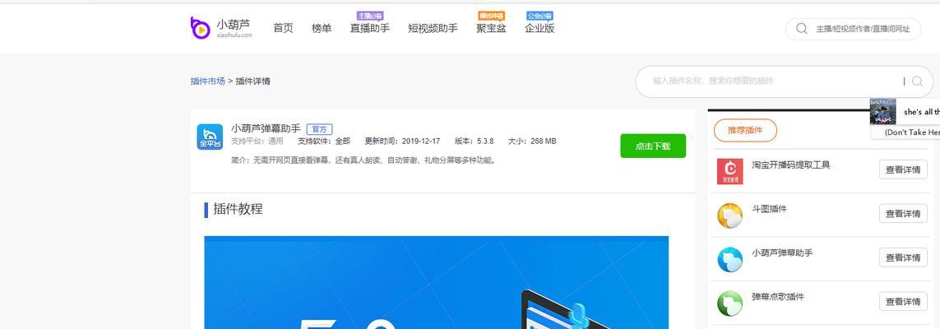The height and width of the screenshot is (329, 940).
Task: Go to 插件市场 breadcrumb link
Action: pyautogui.click(x=207, y=81)
